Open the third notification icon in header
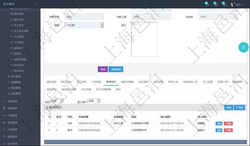 pyautogui.click(x=224, y=4)
